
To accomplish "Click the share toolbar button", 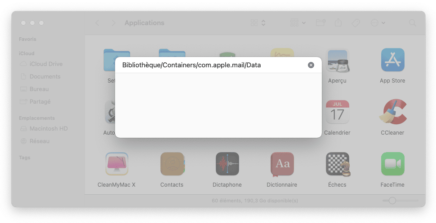I will [338, 23].
